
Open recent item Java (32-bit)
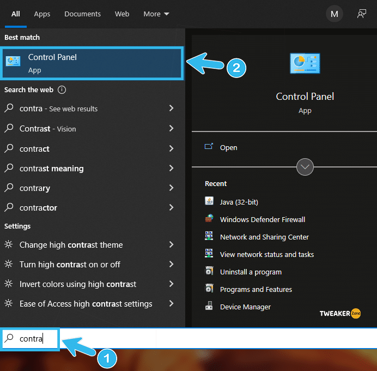click(x=239, y=202)
